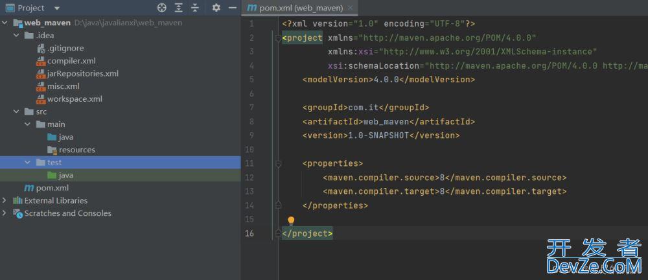Viewport: 648px width, 280px height.
Task: Select the green java folder under test
Action: click(x=66, y=176)
